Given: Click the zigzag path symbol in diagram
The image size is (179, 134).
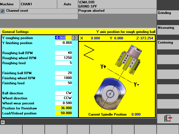Looking at the screenshot, I should (x=89, y=52).
